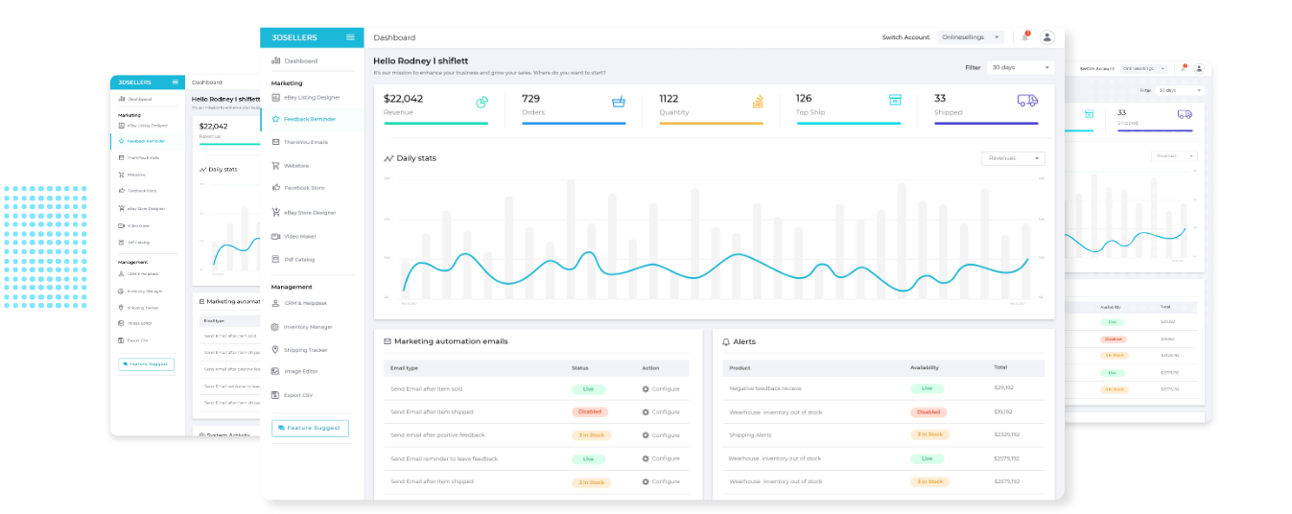Click the Inventory Manager gear icon

click(x=276, y=327)
